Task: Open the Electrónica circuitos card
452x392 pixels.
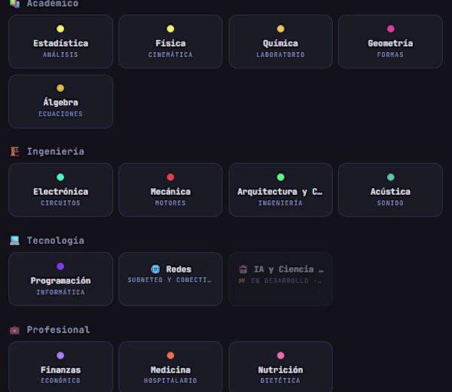Action: point(60,190)
